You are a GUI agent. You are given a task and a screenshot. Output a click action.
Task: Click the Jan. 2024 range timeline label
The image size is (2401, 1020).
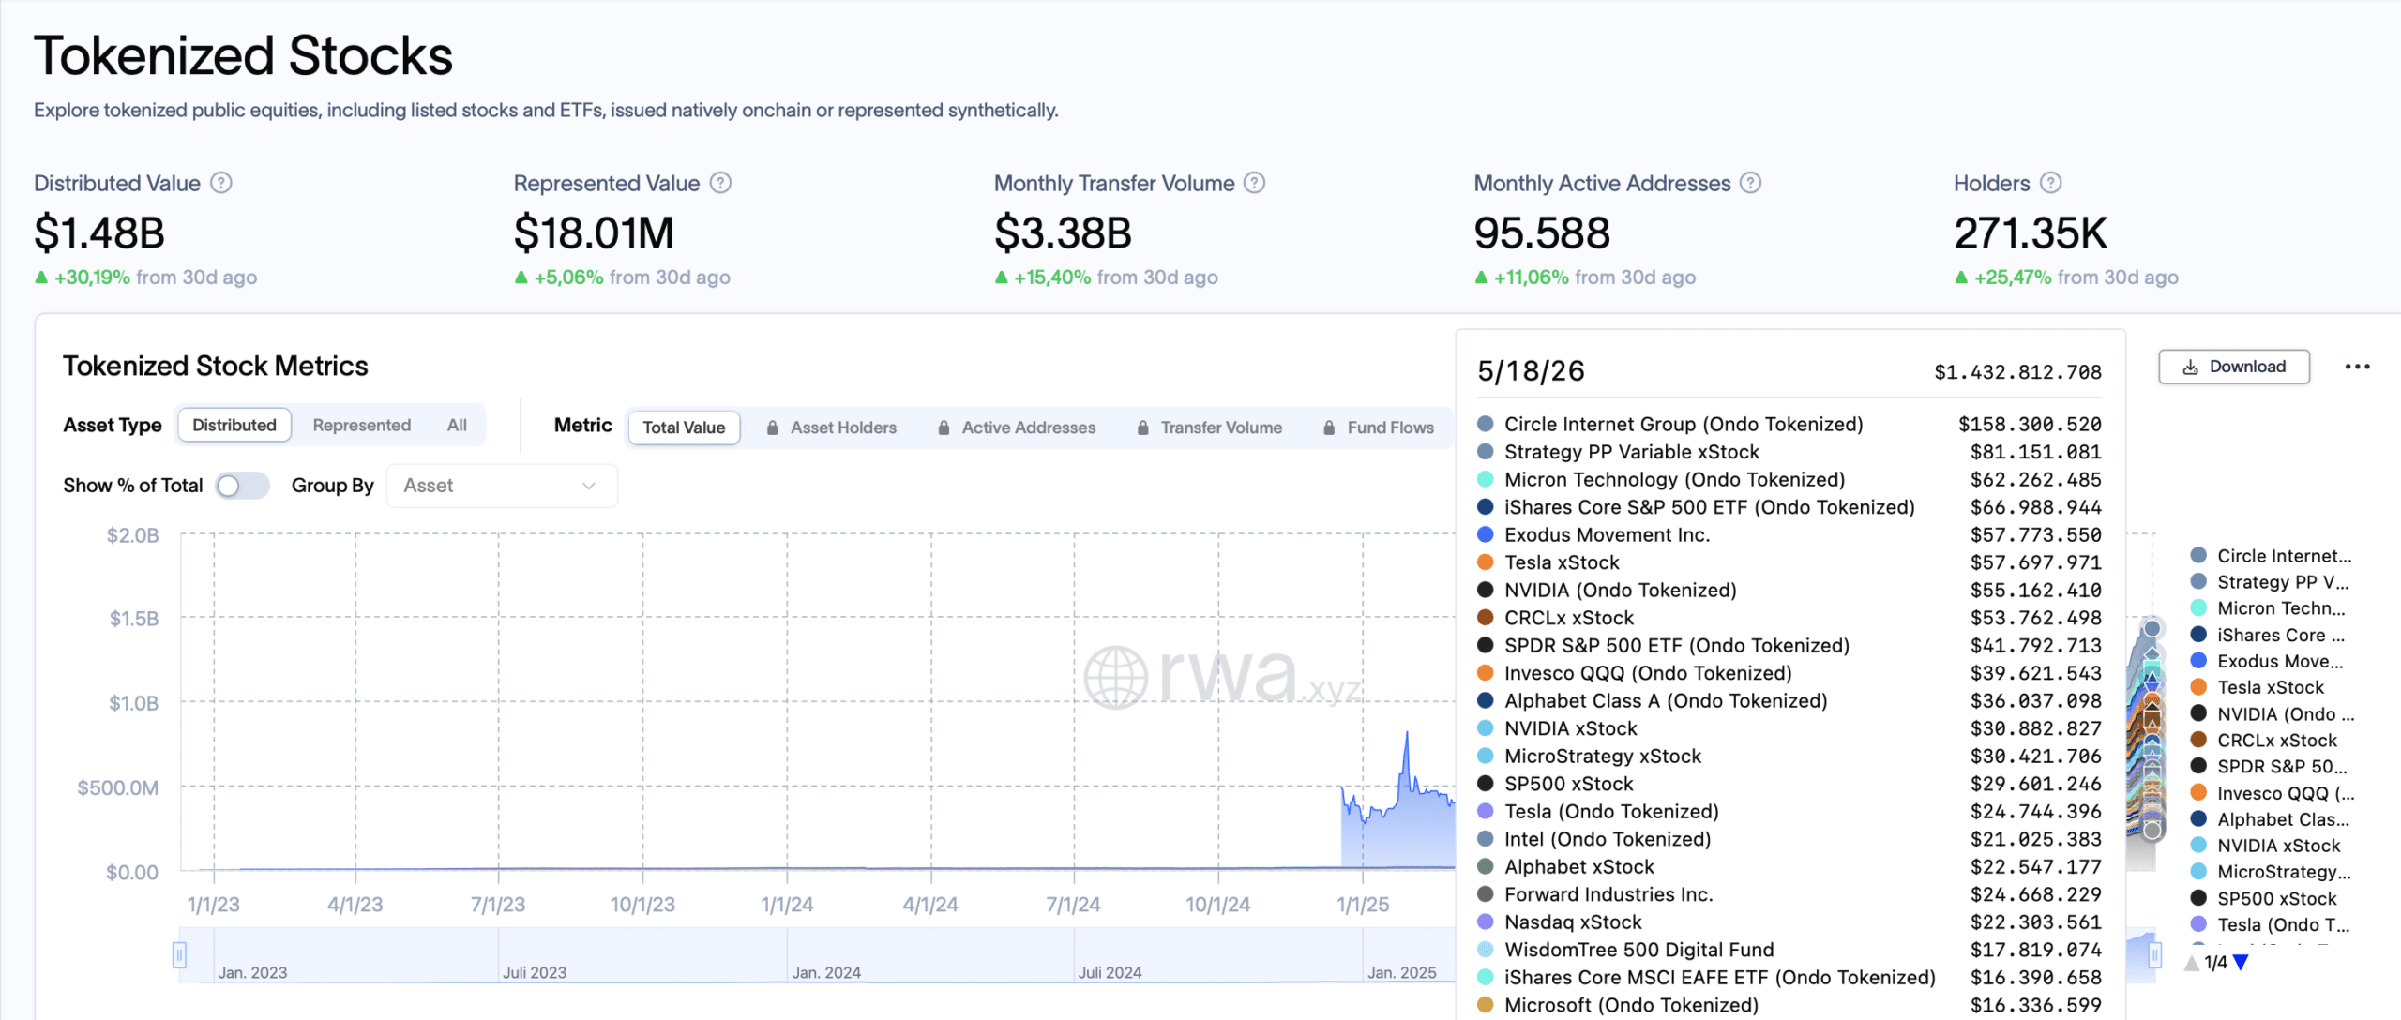(826, 973)
